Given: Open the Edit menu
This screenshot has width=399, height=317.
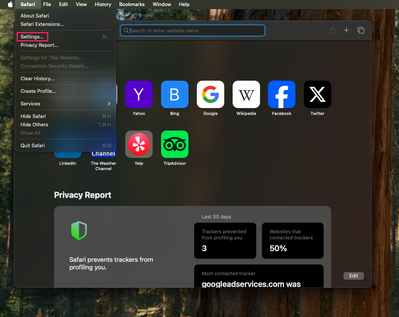Looking at the screenshot, I should click(x=63, y=4).
